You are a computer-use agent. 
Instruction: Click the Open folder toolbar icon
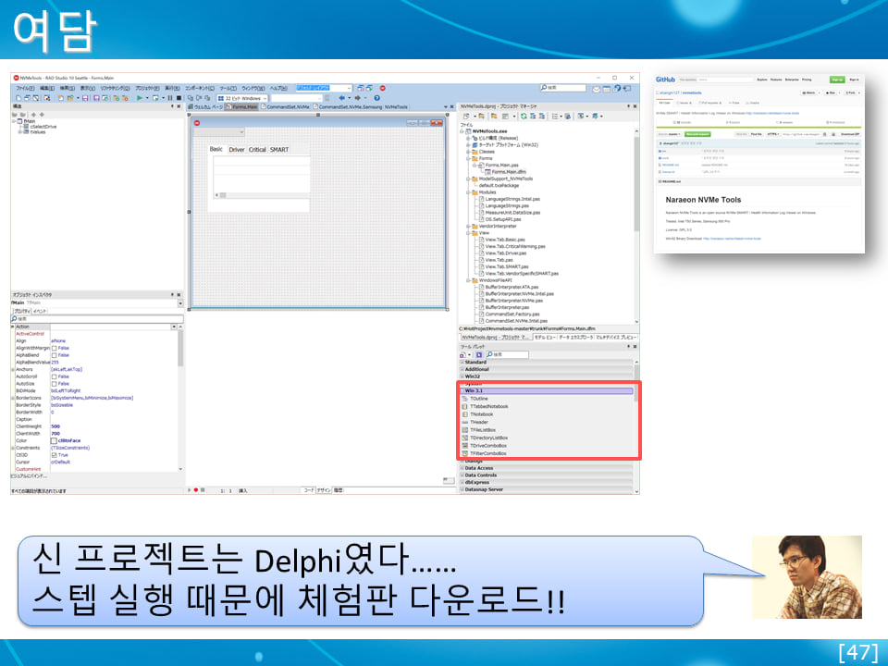(x=70, y=98)
